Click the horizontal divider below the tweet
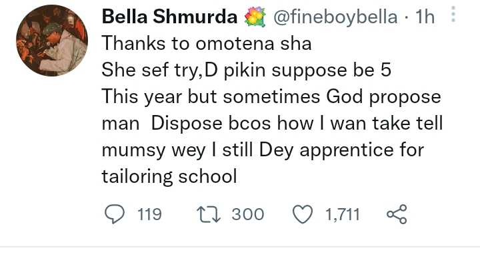480x266 pixels. 240,247
